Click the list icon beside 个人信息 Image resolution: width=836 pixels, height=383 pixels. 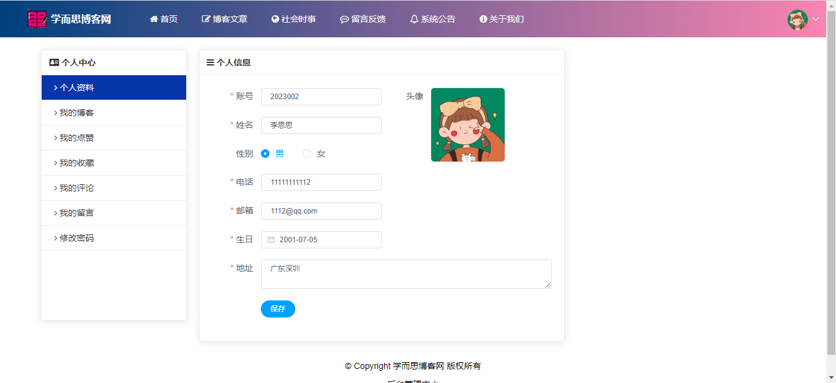click(x=210, y=62)
